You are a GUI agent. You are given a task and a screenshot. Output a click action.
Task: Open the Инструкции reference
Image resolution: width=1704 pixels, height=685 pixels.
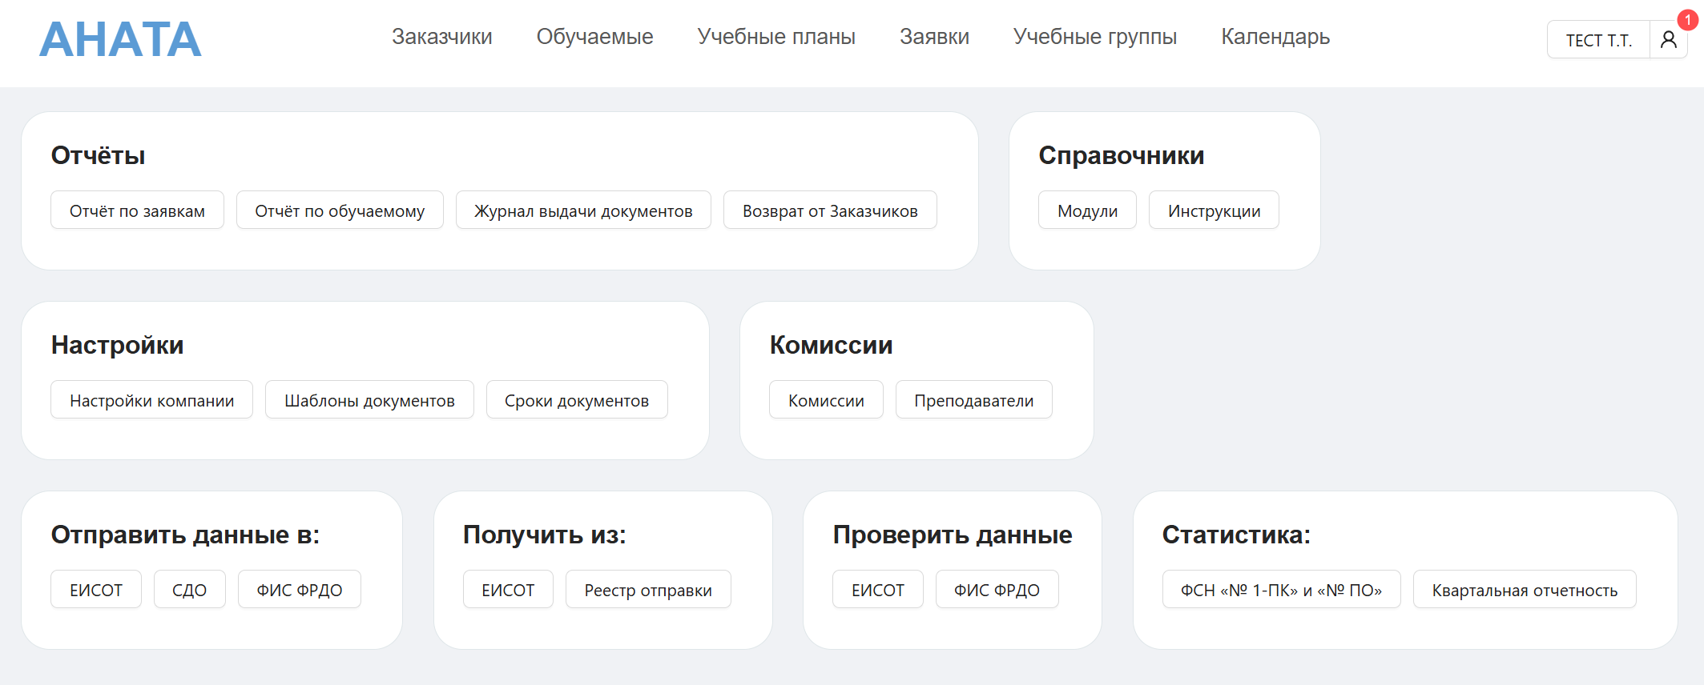coord(1214,210)
